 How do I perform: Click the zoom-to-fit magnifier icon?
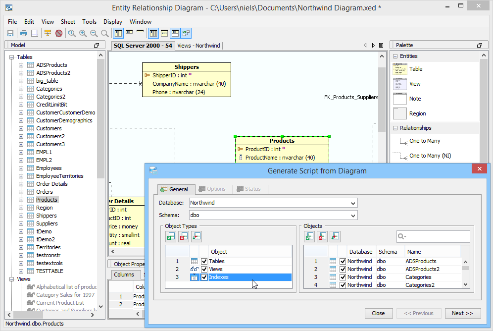[x=72, y=33]
